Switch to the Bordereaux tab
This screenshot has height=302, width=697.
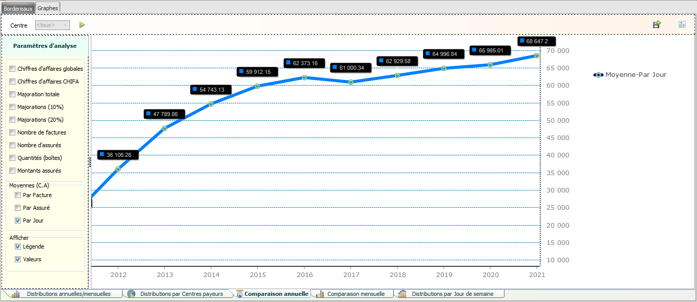(x=18, y=8)
